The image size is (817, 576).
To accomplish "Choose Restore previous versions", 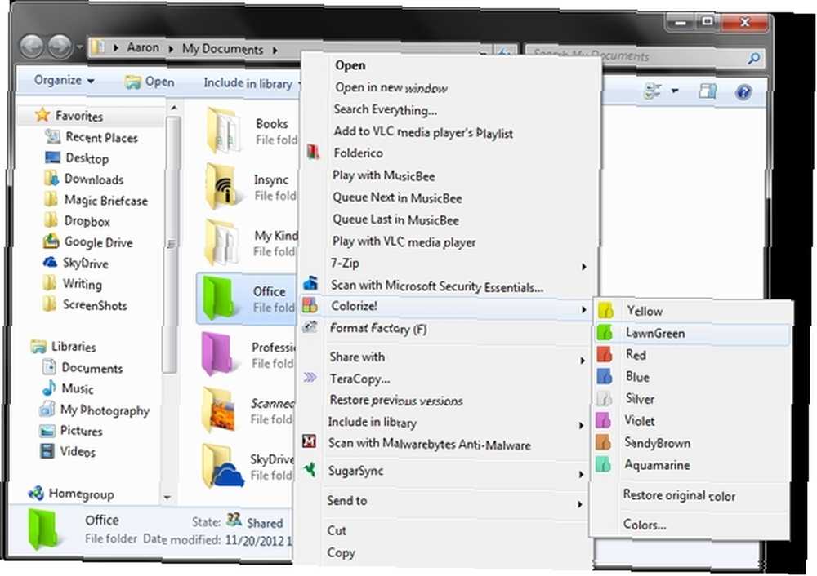I will [x=396, y=400].
